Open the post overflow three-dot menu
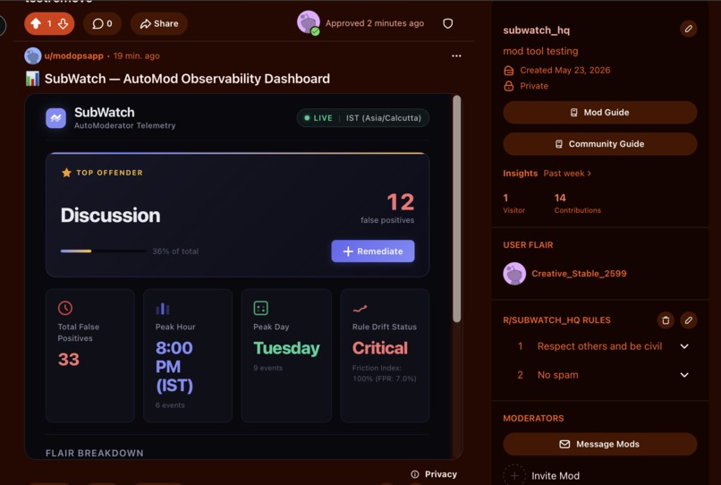The height and width of the screenshot is (485, 721). point(456,55)
